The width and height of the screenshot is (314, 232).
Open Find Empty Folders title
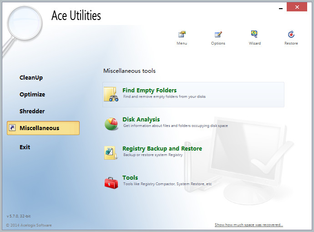click(x=149, y=90)
